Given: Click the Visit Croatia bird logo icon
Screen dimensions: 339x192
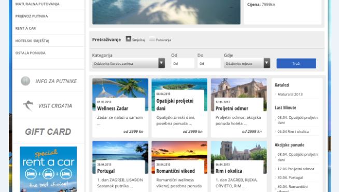Looking at the screenshot, I should coord(29,106).
